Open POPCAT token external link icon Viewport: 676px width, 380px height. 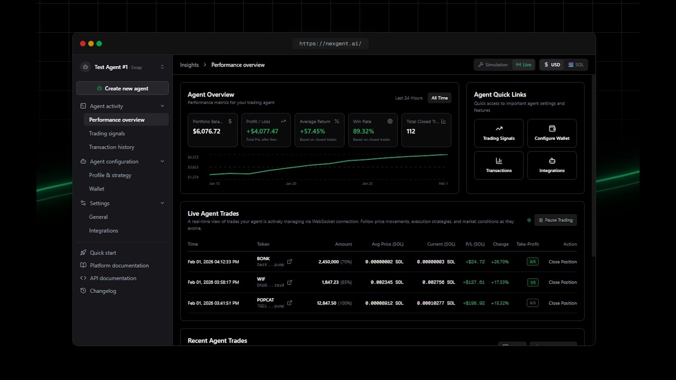pos(289,303)
